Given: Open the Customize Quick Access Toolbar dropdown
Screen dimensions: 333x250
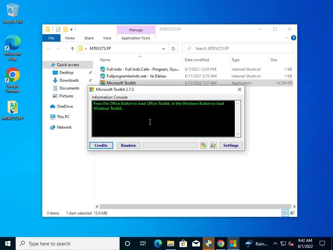Looking at the screenshot, I should [x=71, y=30].
